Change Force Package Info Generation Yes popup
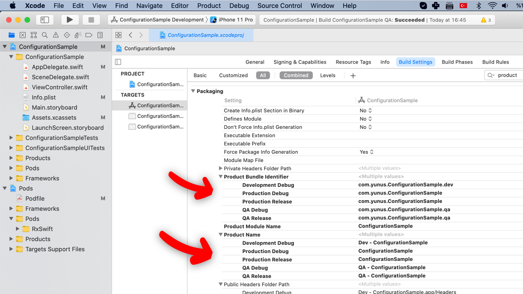This screenshot has height=294, width=523. (x=367, y=152)
